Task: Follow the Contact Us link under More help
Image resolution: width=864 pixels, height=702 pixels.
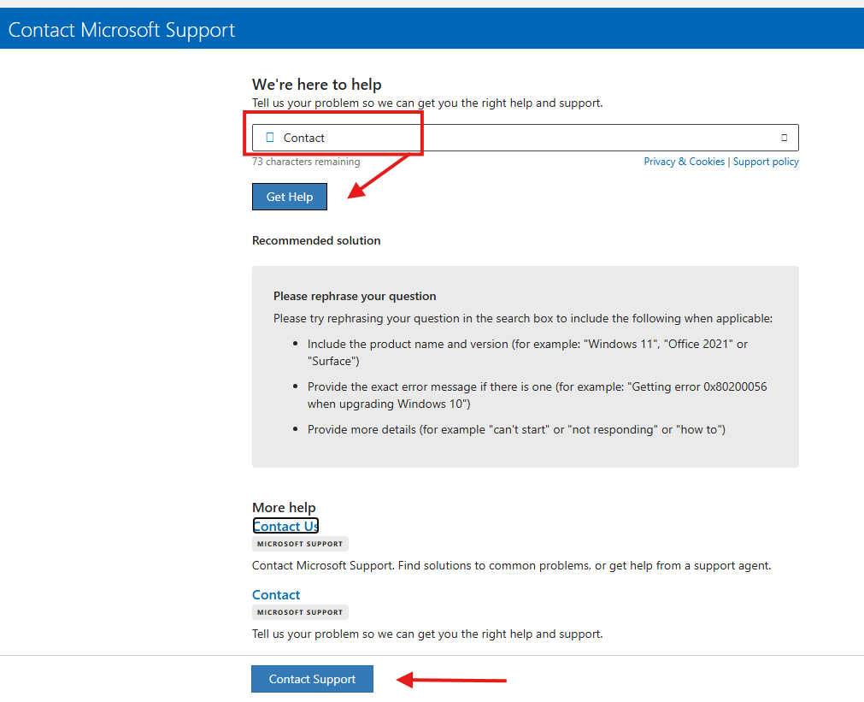Action: click(285, 526)
